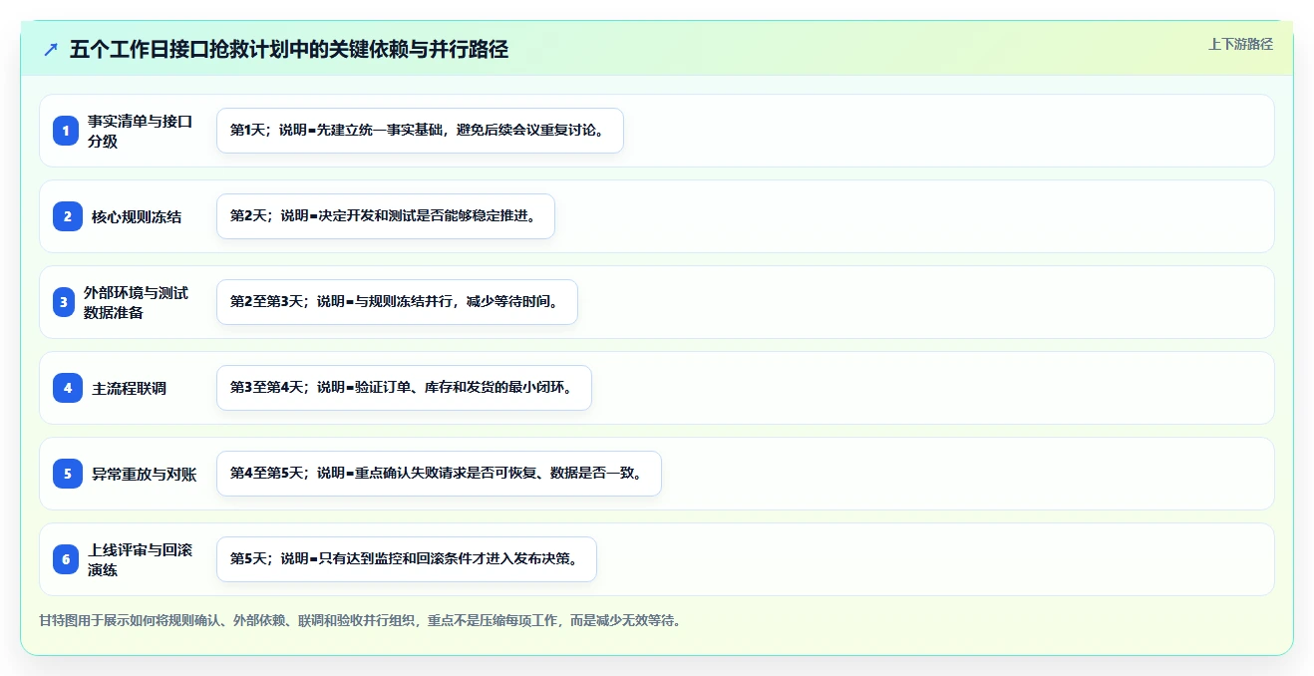Image resolution: width=1314 pixels, height=676 pixels.
Task: Click step number badge 2
Action: (68, 216)
